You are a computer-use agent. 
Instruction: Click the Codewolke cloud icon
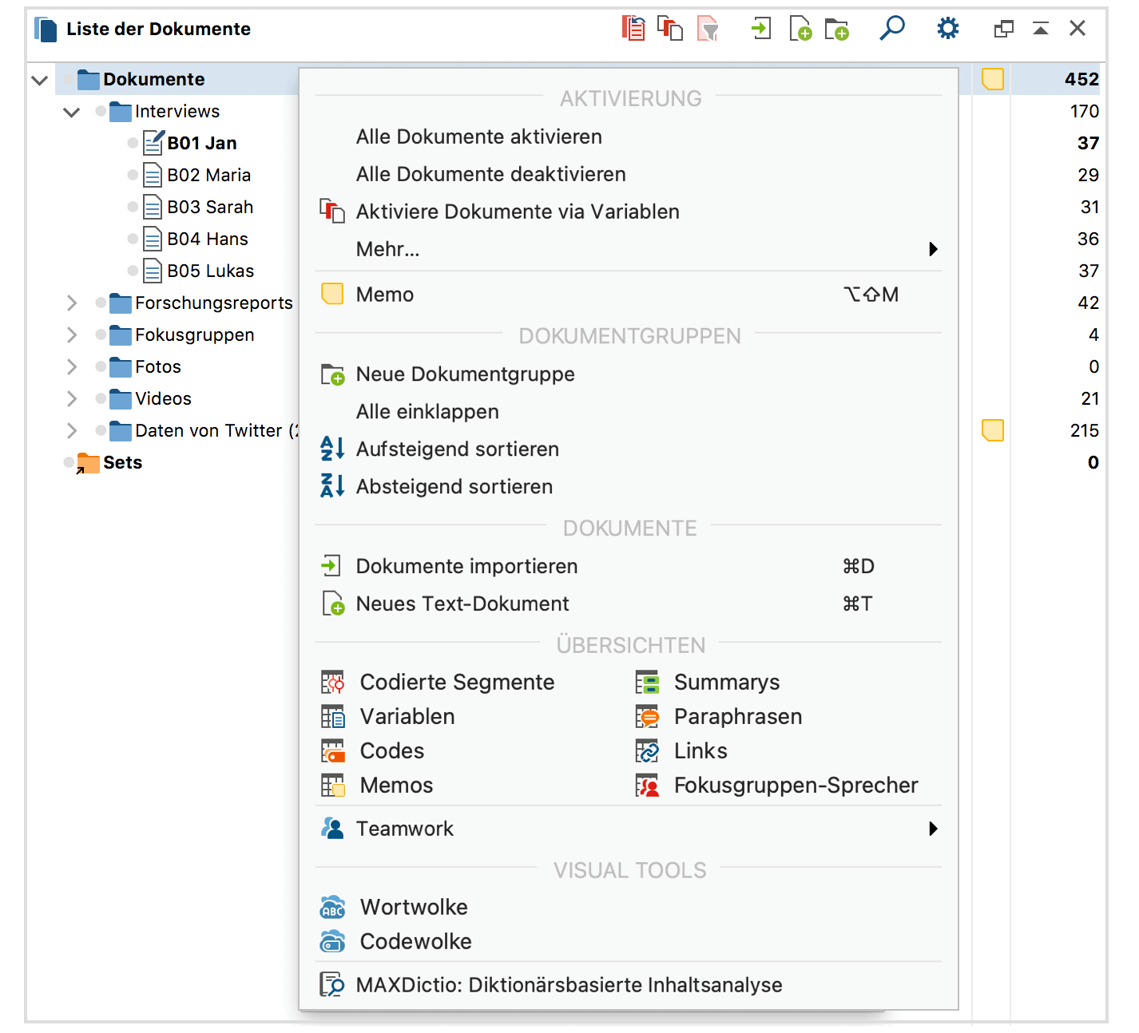(332, 942)
